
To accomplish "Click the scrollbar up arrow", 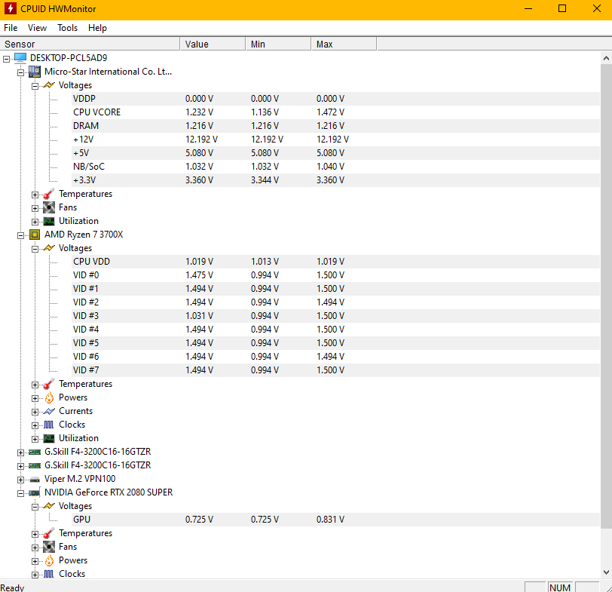I will click(605, 57).
